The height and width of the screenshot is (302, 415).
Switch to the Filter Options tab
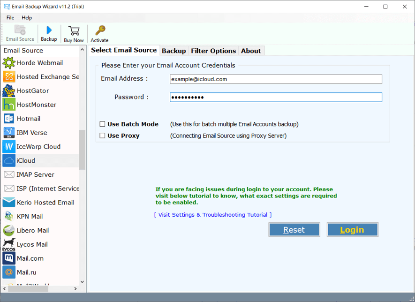213,51
